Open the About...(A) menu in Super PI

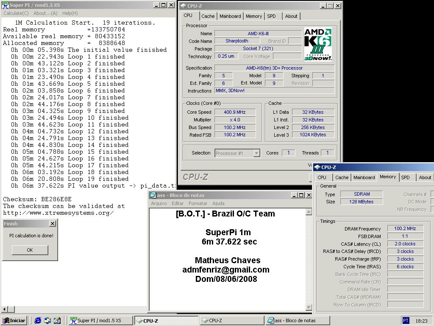[x=45, y=13]
